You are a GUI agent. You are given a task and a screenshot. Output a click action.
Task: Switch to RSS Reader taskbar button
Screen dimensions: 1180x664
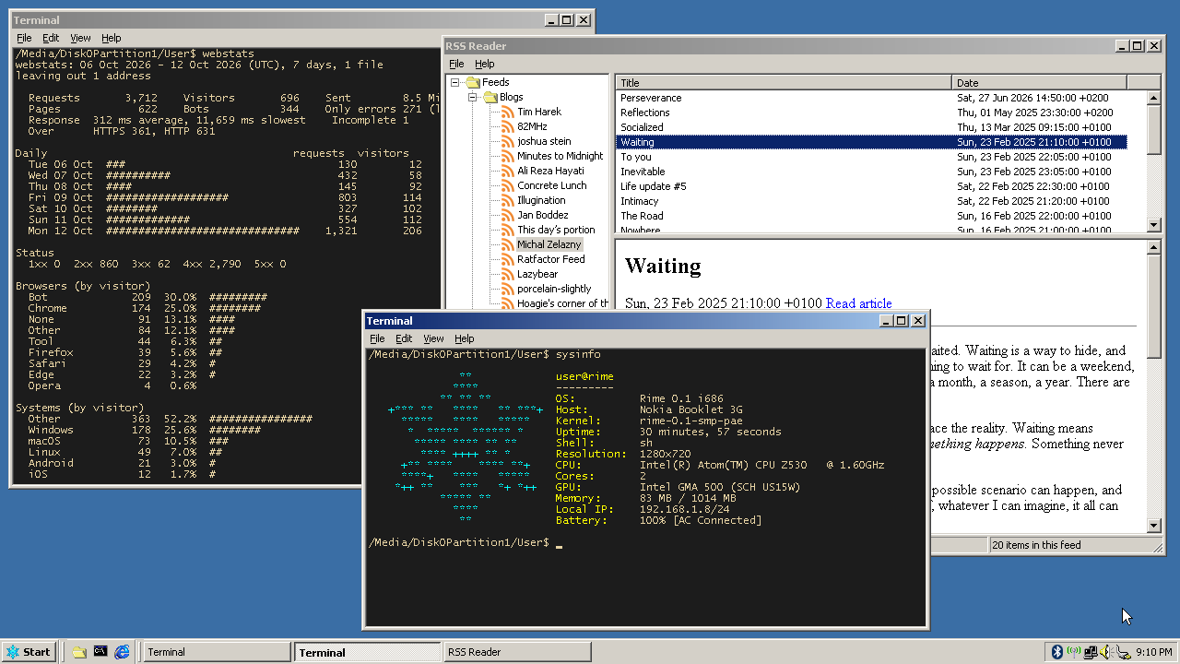tap(516, 652)
